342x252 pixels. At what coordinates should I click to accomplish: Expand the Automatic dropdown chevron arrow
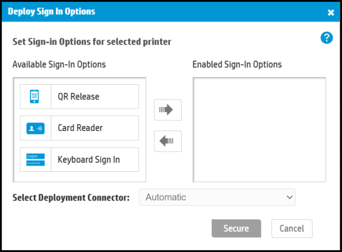coord(290,197)
